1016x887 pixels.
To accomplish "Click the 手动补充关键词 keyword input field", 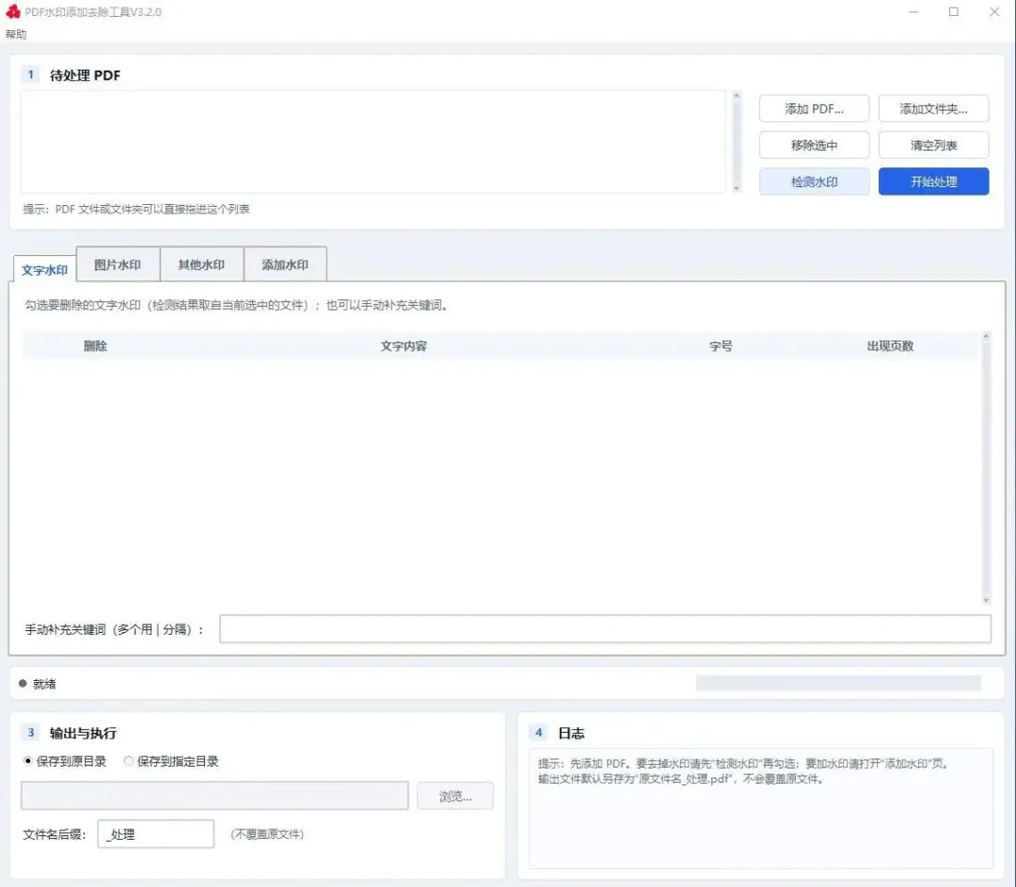I will 605,629.
